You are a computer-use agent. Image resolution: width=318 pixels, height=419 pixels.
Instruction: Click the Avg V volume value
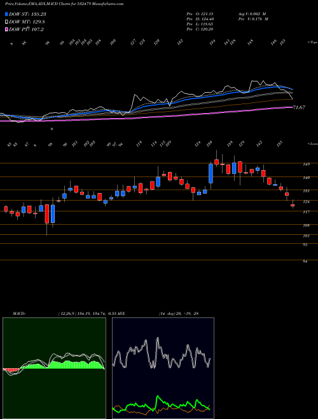pyautogui.click(x=252, y=13)
